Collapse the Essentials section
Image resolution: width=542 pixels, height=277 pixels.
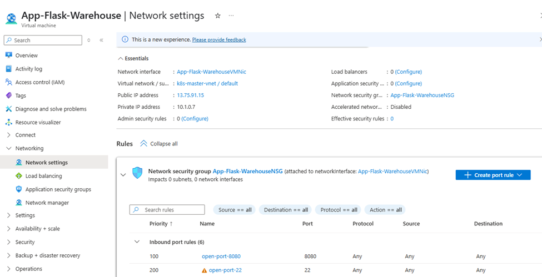point(120,58)
